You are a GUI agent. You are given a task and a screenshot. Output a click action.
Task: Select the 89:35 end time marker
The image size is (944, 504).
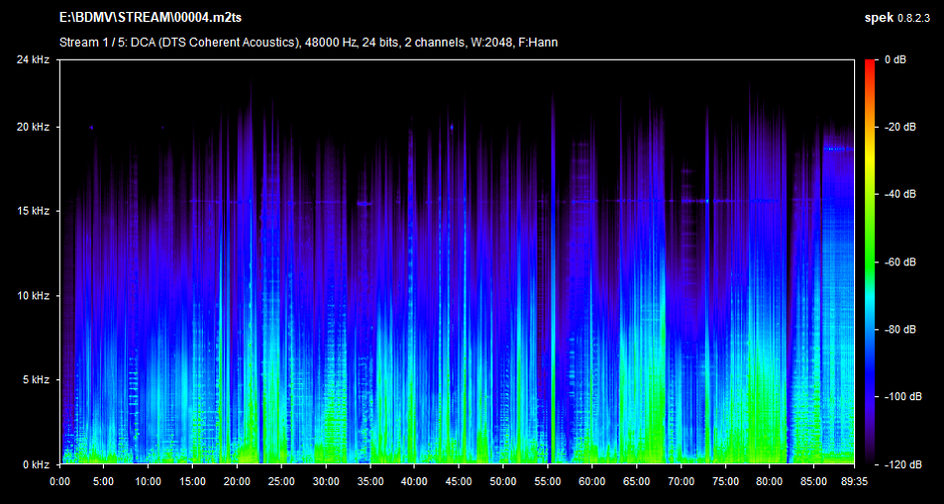[x=854, y=480]
